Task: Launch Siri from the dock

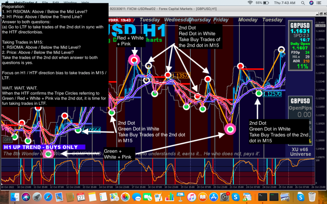Action: coord(26,197)
